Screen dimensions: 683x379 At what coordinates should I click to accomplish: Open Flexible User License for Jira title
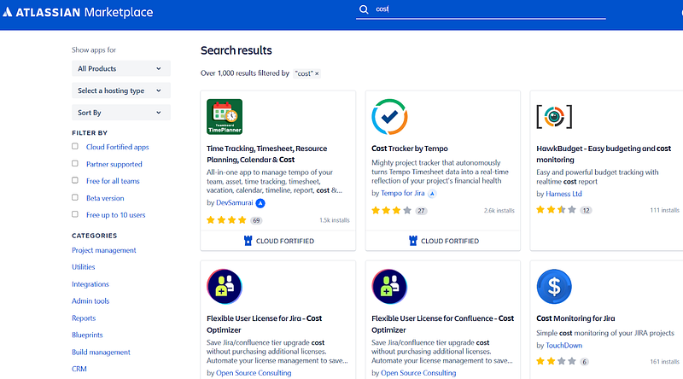(264, 324)
